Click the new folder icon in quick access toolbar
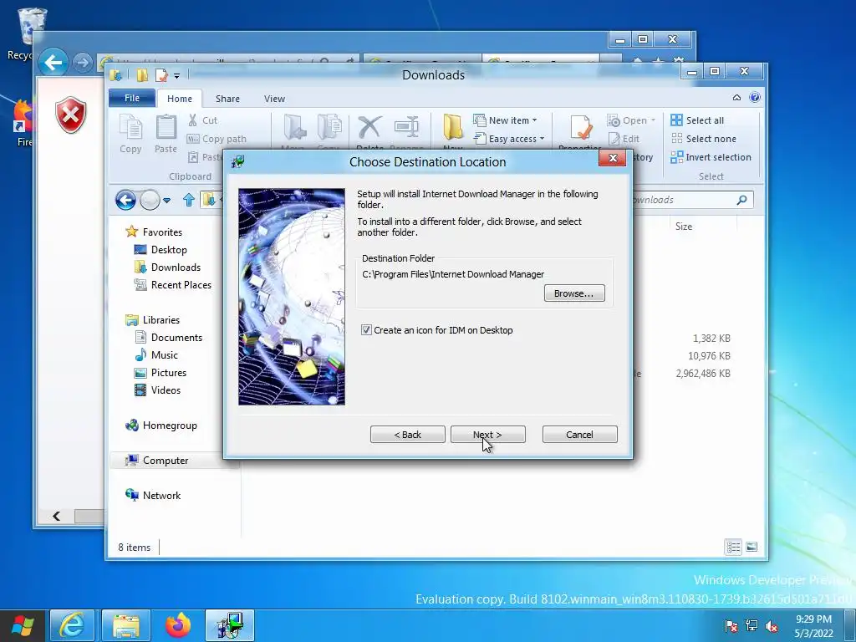The height and width of the screenshot is (642, 856). [x=142, y=74]
